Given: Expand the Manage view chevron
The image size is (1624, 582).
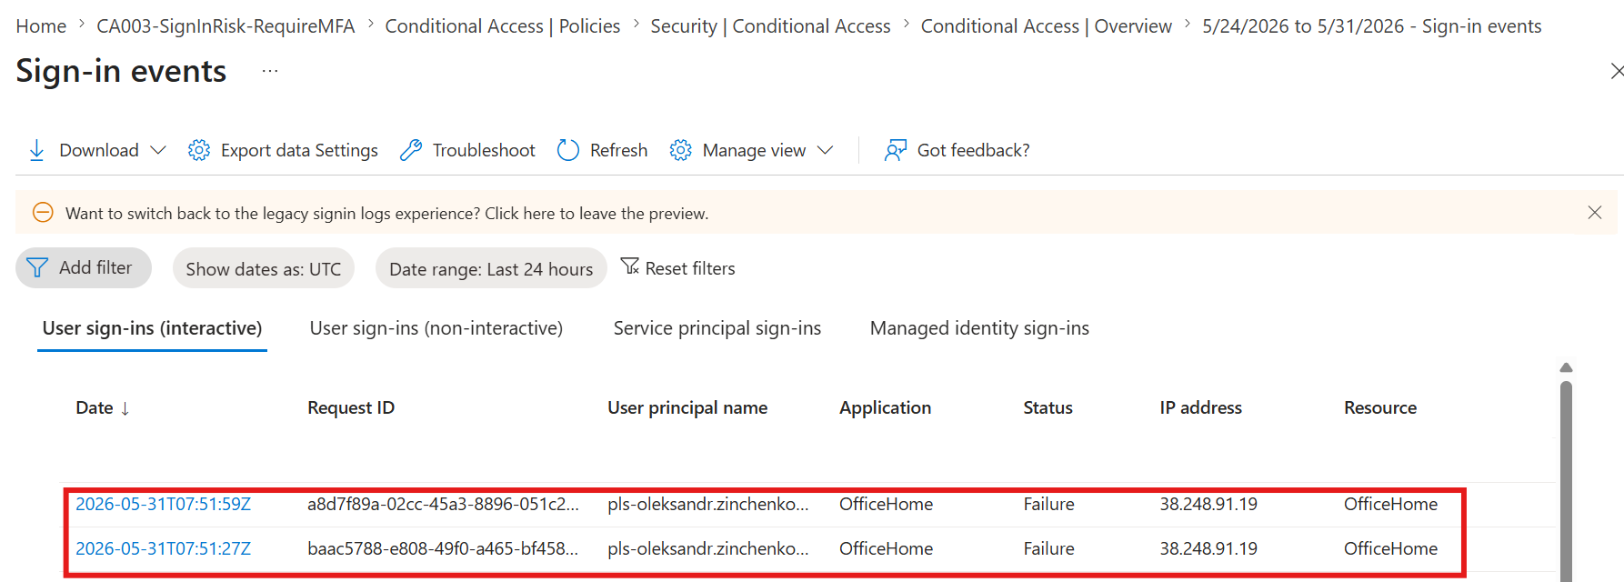Looking at the screenshot, I should 826,150.
